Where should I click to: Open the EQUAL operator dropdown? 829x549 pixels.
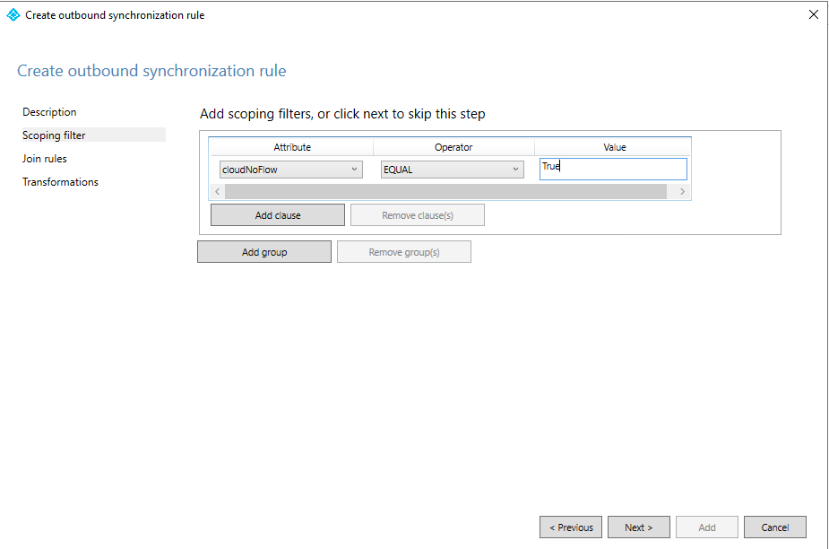453,170
